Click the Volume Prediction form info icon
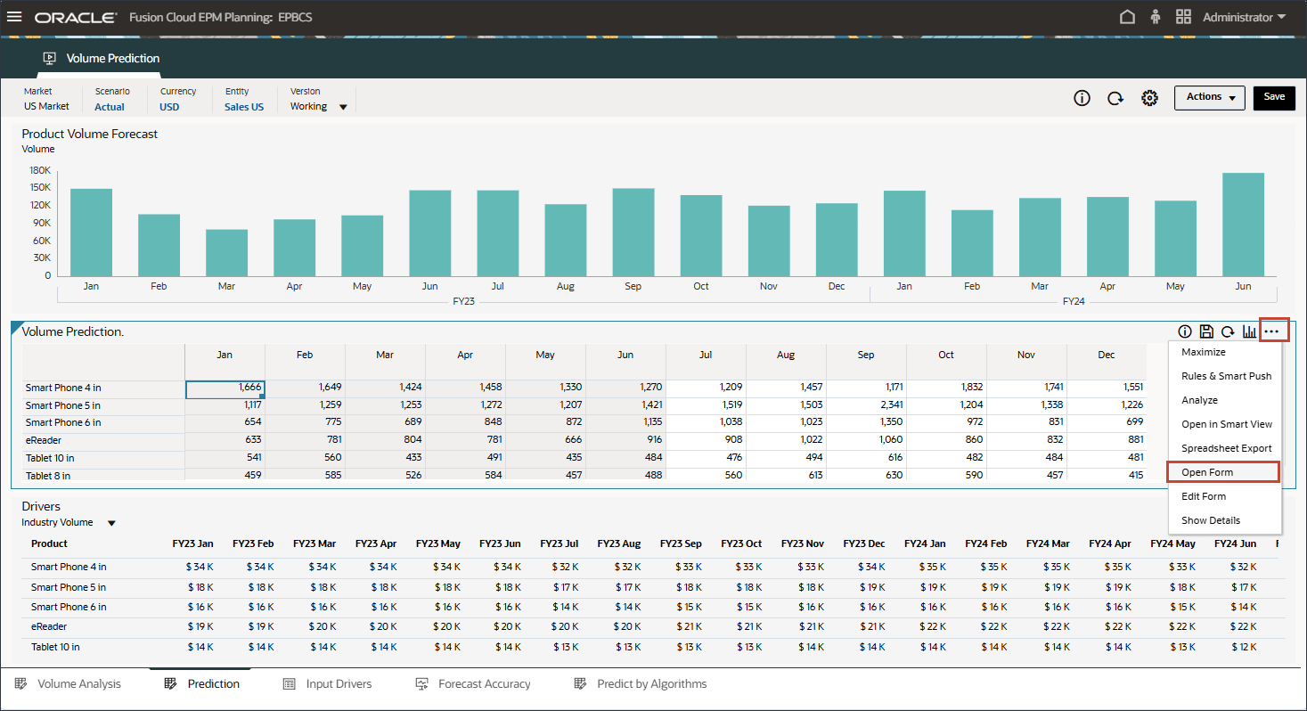1307x711 pixels. pos(1185,331)
